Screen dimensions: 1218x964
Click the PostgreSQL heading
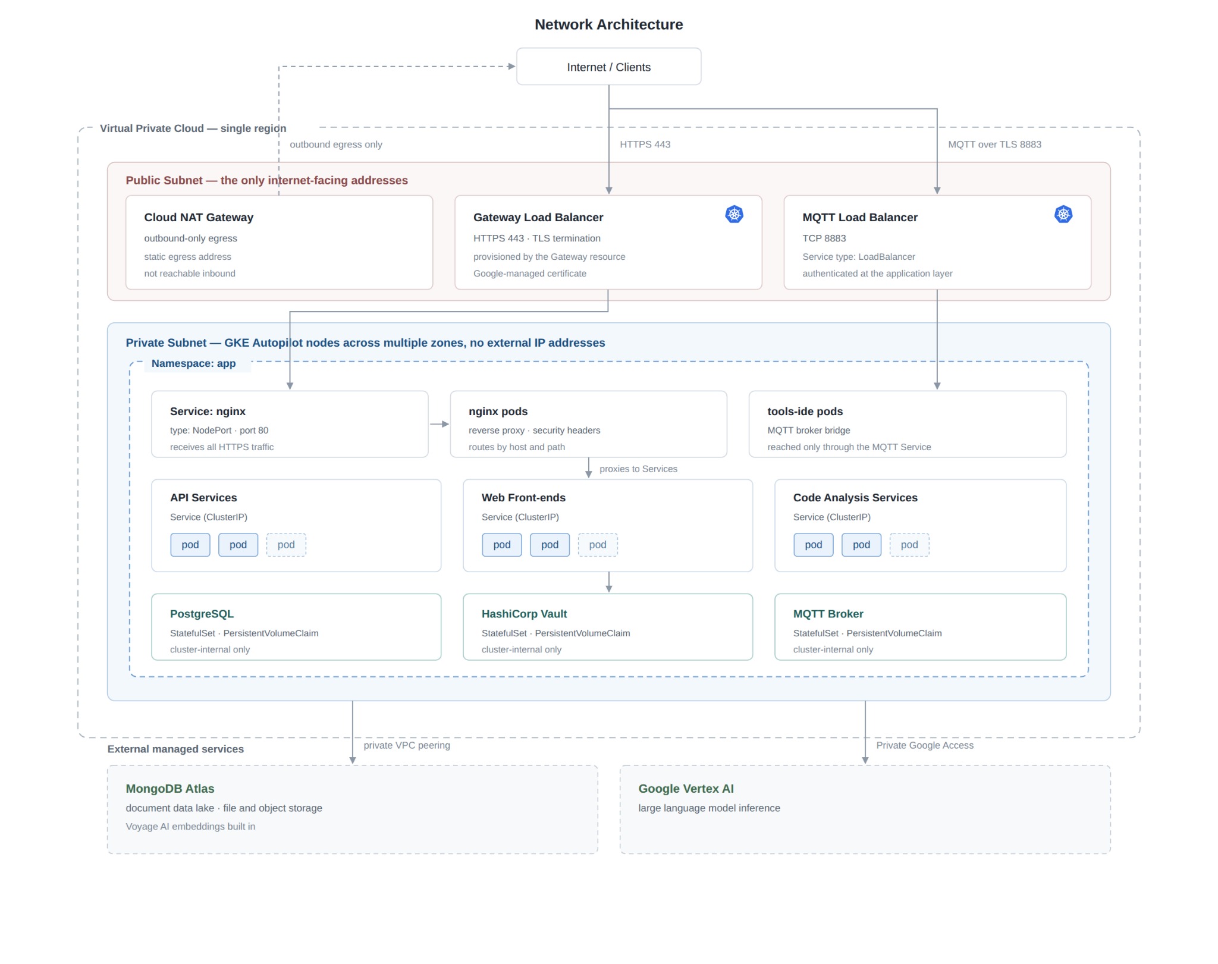click(202, 614)
